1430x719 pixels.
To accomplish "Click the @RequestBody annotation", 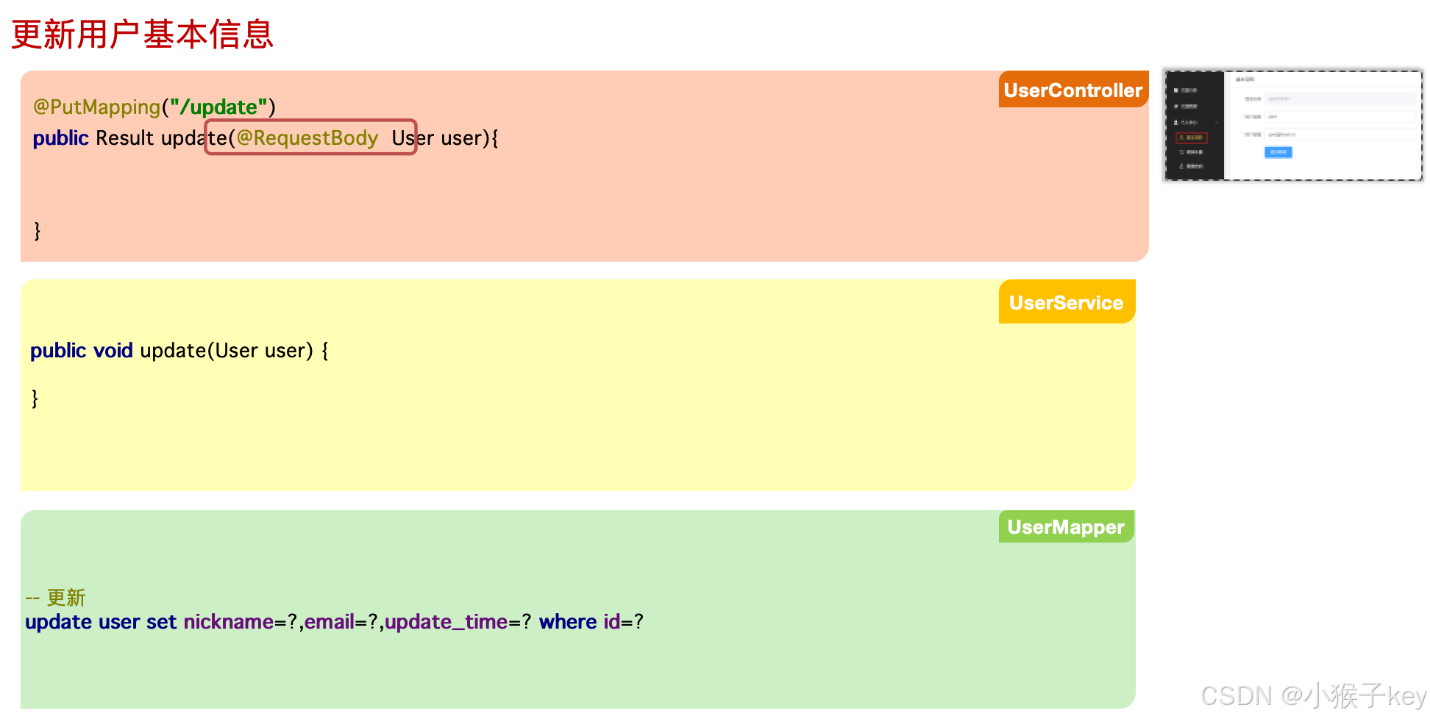I will (x=307, y=138).
